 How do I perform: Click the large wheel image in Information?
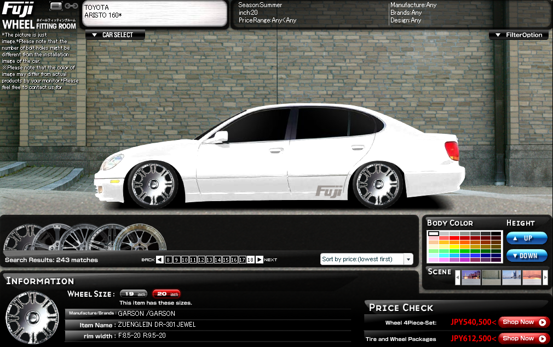(x=32, y=317)
